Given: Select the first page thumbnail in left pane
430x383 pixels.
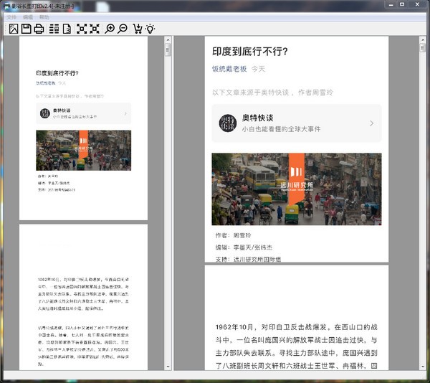Looking at the screenshot, I should [83, 128].
